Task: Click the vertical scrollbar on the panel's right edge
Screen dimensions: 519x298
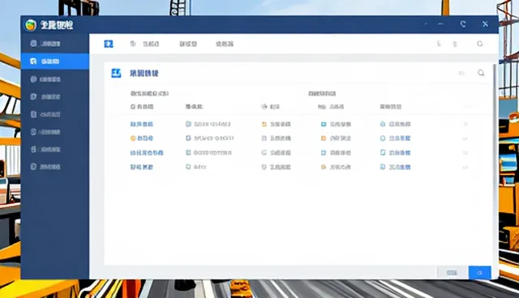Action: pyautogui.click(x=495, y=132)
